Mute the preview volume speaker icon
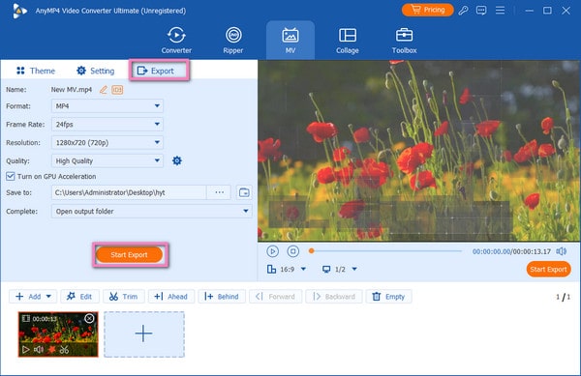 click(x=562, y=251)
